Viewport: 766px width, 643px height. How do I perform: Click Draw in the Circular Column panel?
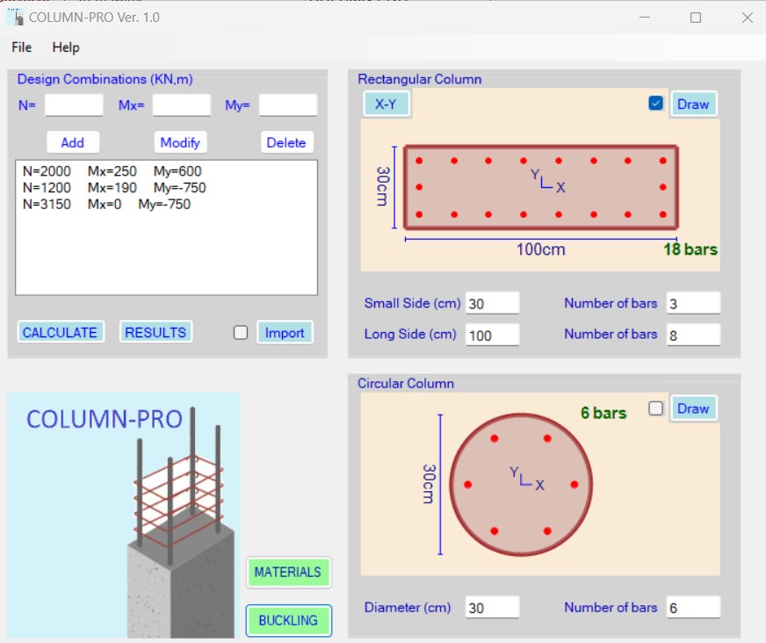[x=693, y=408]
